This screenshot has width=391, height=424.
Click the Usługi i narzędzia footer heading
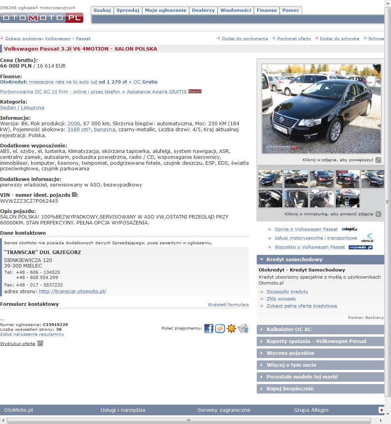click(123, 410)
